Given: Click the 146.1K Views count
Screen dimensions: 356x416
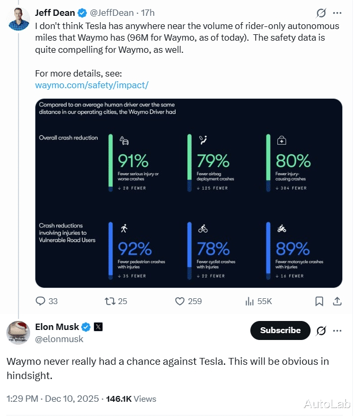Looking at the screenshot, I should tap(131, 399).
